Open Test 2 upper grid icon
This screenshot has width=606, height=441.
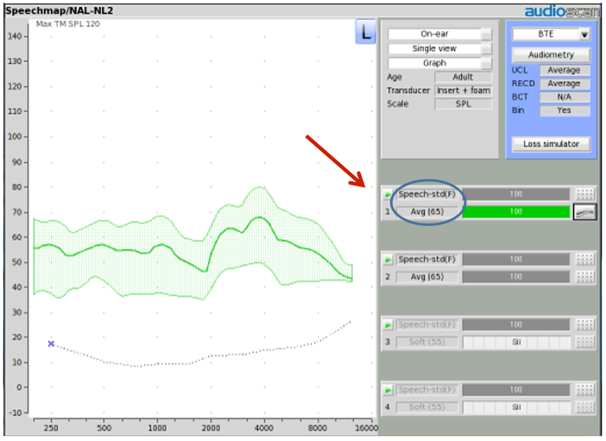click(x=584, y=260)
